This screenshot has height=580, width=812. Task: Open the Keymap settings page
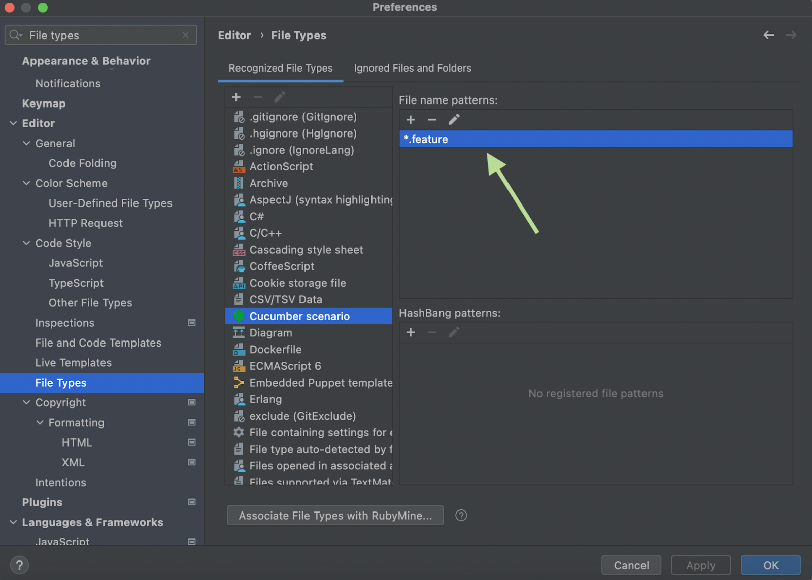(44, 104)
